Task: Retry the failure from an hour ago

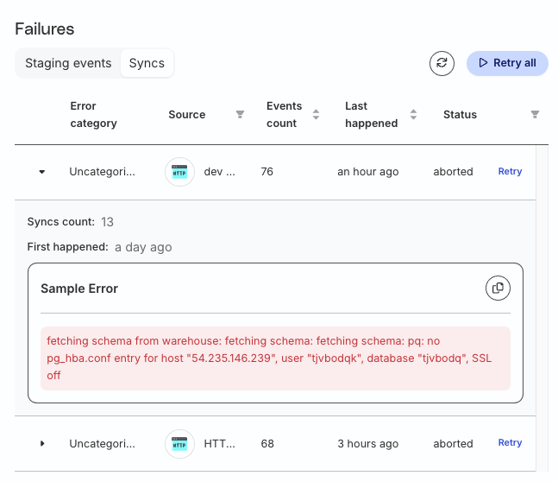Action: click(510, 172)
